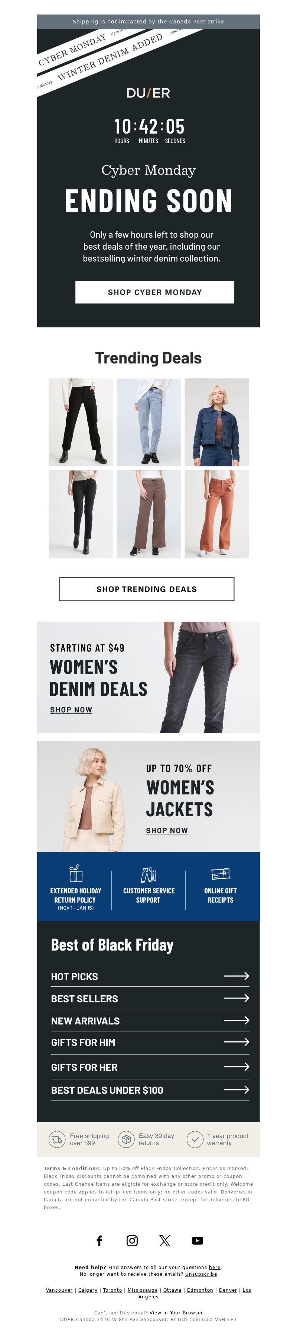Click the Unsubscribe link
The height and width of the screenshot is (1336, 297).
(x=201, y=1274)
